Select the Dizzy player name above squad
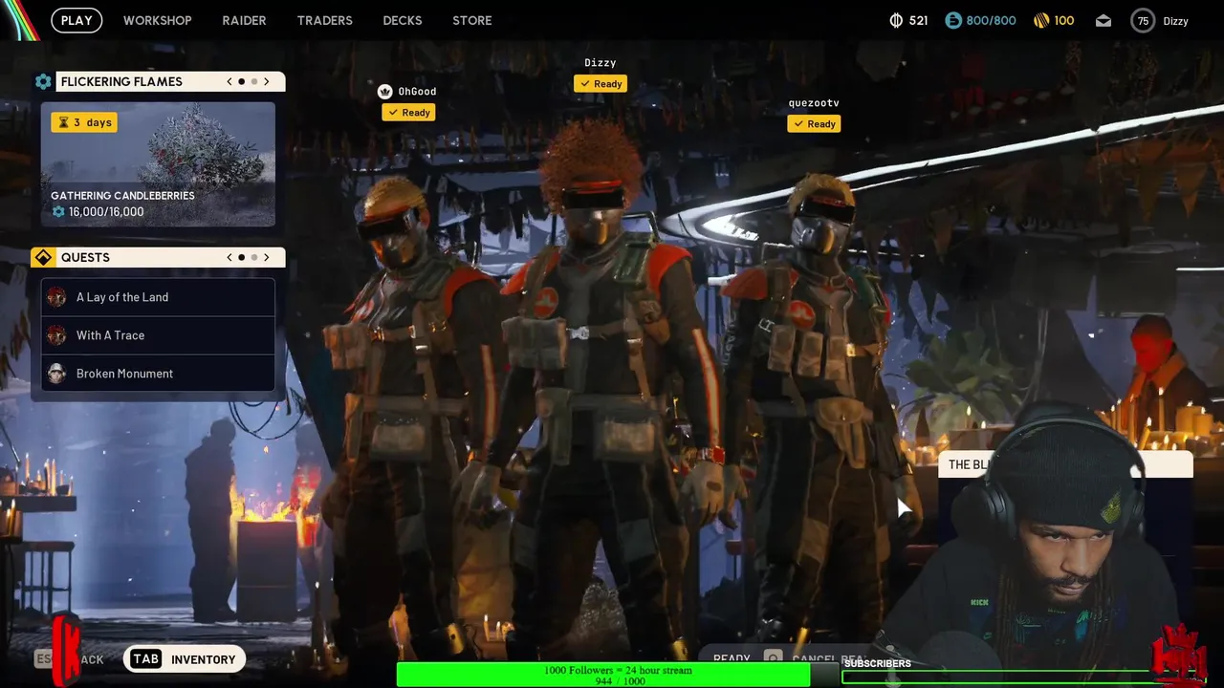This screenshot has width=1224, height=688. (601, 63)
